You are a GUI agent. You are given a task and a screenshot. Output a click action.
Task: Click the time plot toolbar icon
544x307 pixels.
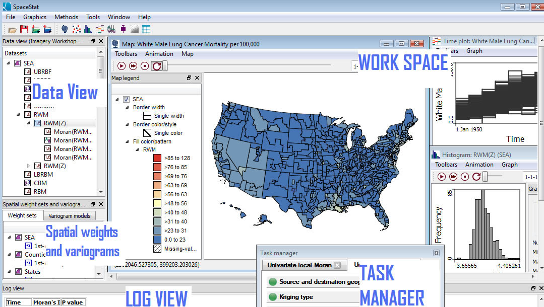(x=100, y=29)
